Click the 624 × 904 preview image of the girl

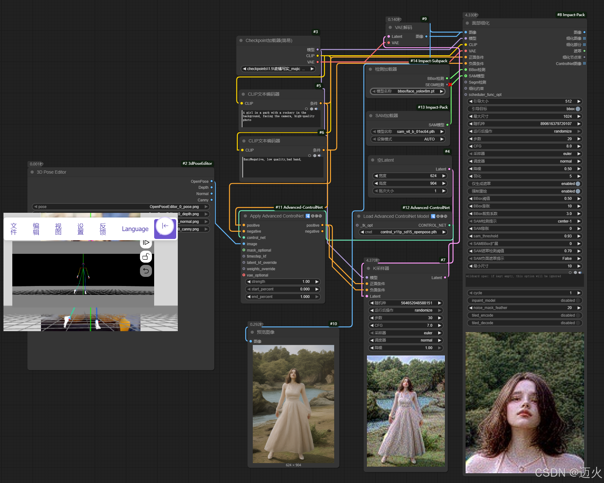(x=293, y=404)
